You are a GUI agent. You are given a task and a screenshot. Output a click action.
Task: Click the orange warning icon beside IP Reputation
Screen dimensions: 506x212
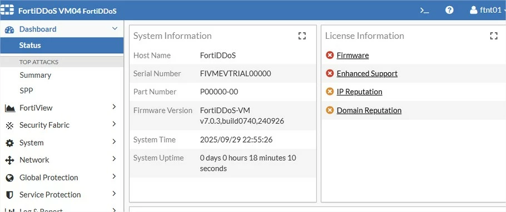[330, 92]
